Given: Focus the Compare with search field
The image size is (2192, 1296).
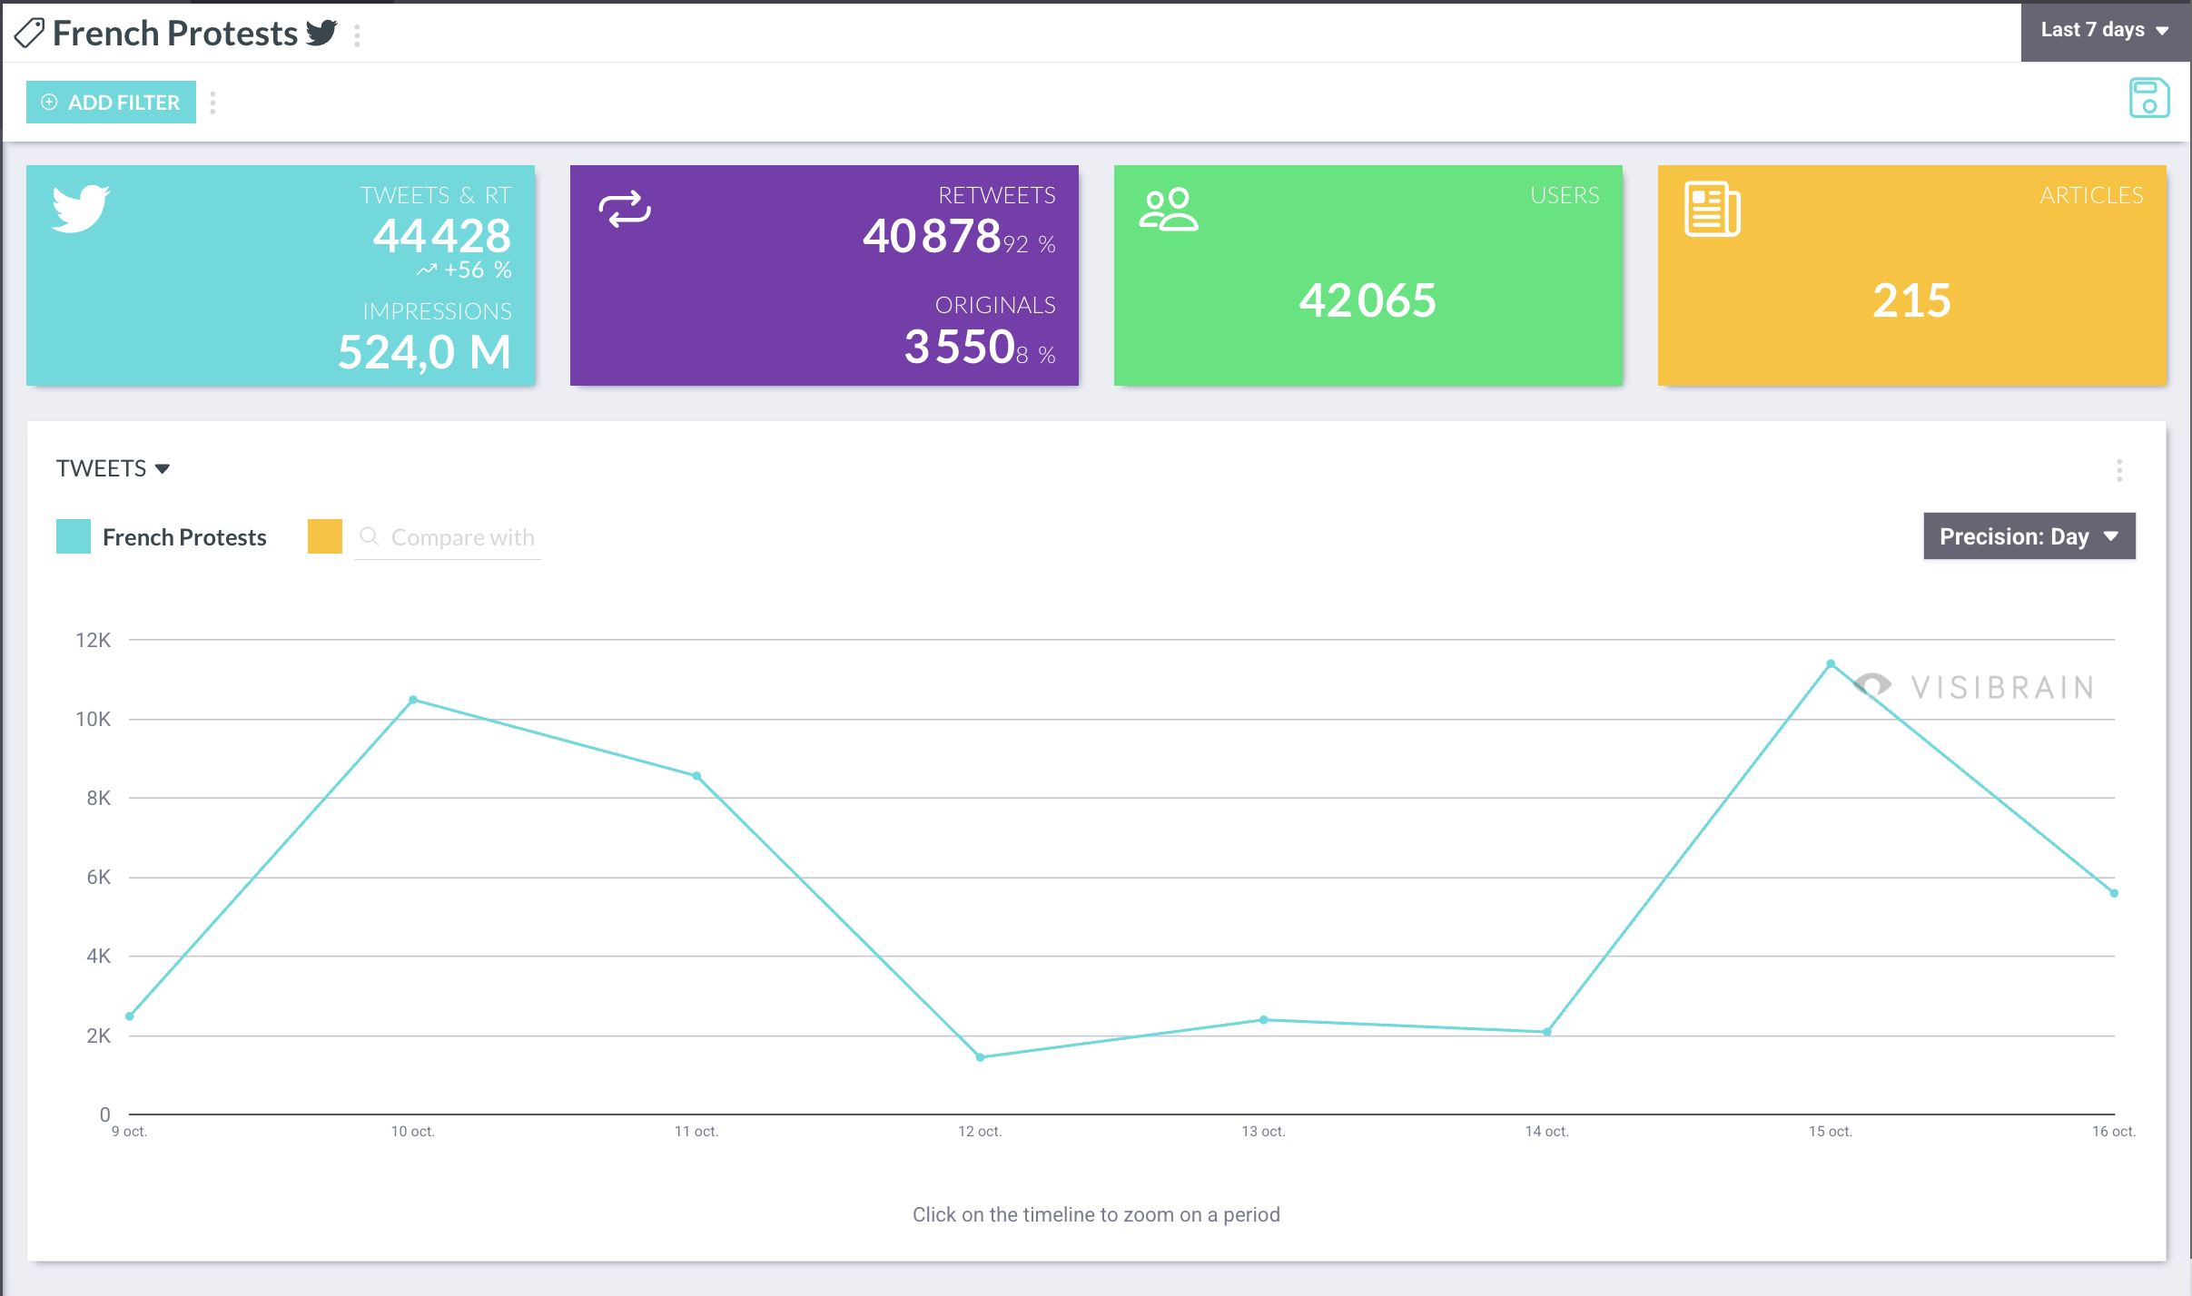Looking at the screenshot, I should 448,537.
